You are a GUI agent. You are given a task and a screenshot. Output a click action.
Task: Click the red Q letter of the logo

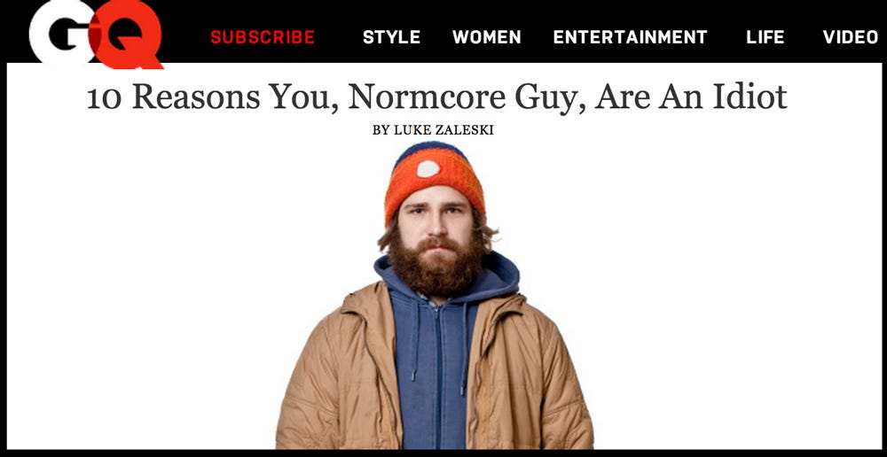(127, 35)
